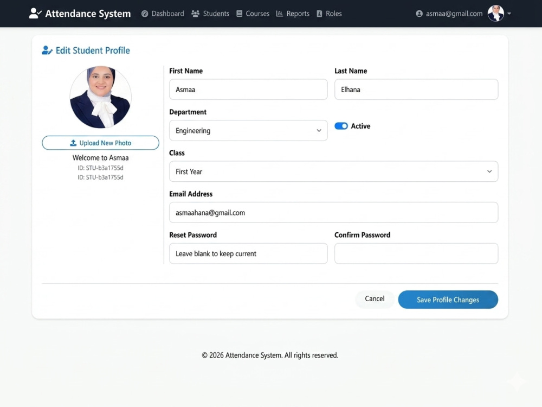Click the student profile photo
Image resolution: width=542 pixels, height=407 pixels.
(101, 97)
